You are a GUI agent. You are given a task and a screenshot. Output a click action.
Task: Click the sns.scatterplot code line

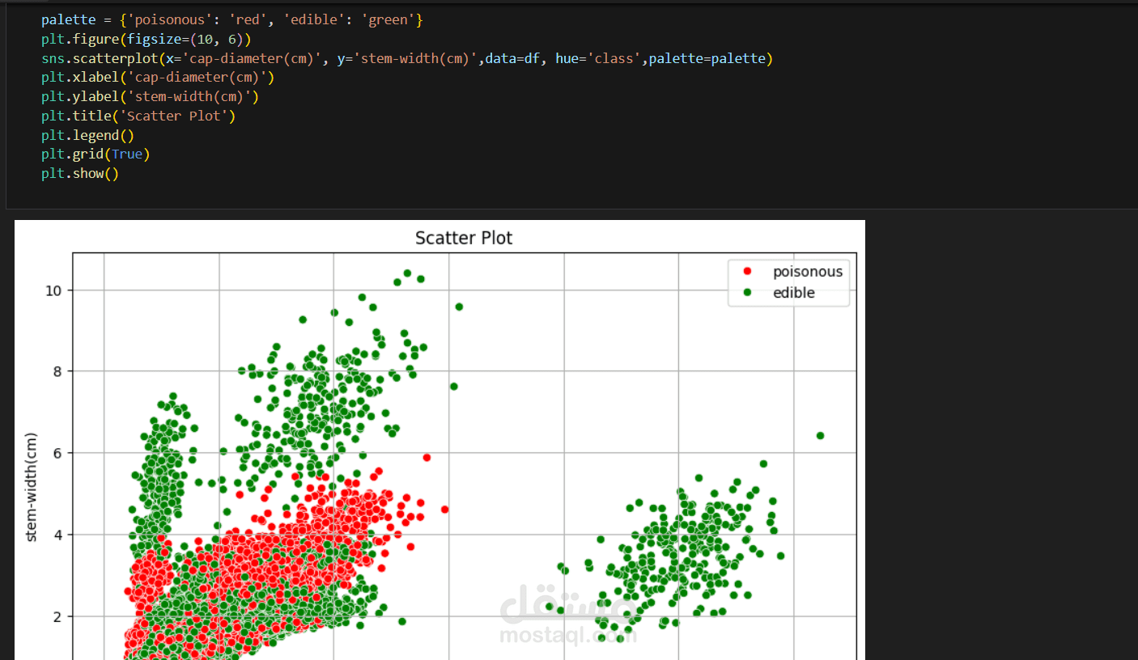point(407,58)
